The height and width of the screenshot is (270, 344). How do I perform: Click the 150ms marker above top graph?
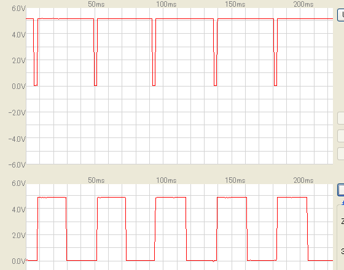pos(235,4)
